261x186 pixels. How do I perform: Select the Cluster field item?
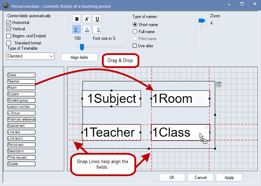tap(22, 164)
